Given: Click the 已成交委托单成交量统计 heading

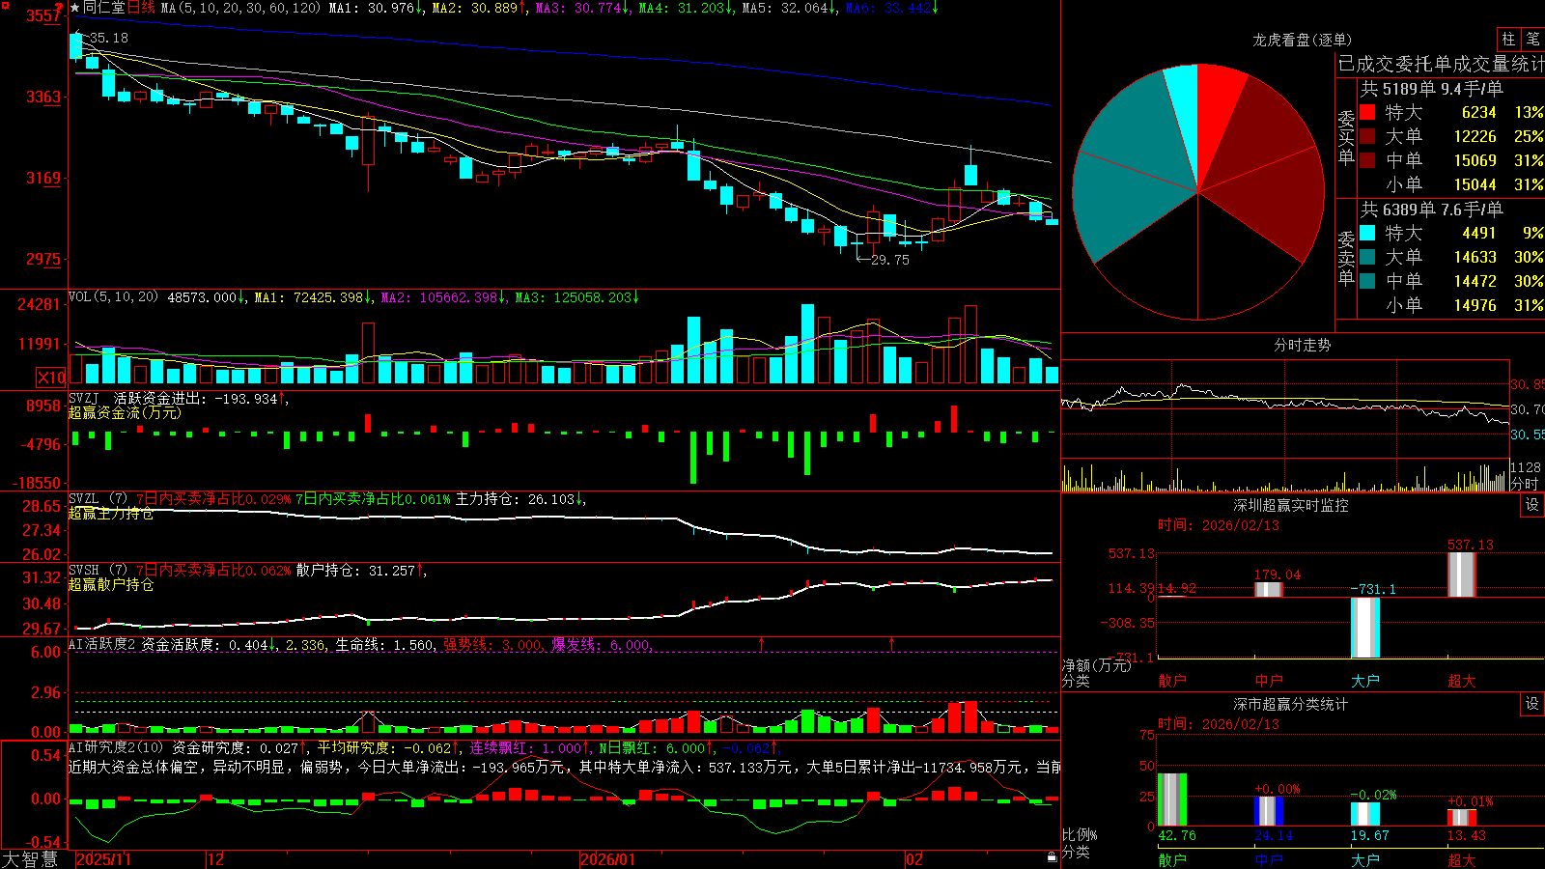Looking at the screenshot, I should (1441, 64).
